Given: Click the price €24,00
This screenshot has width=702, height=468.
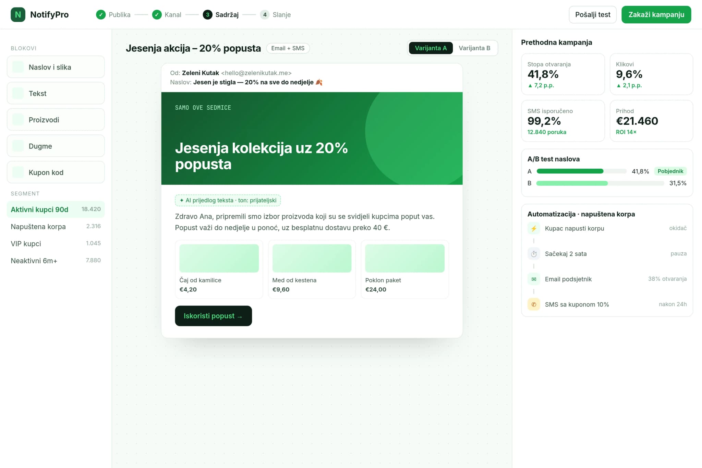Looking at the screenshot, I should (x=376, y=289).
